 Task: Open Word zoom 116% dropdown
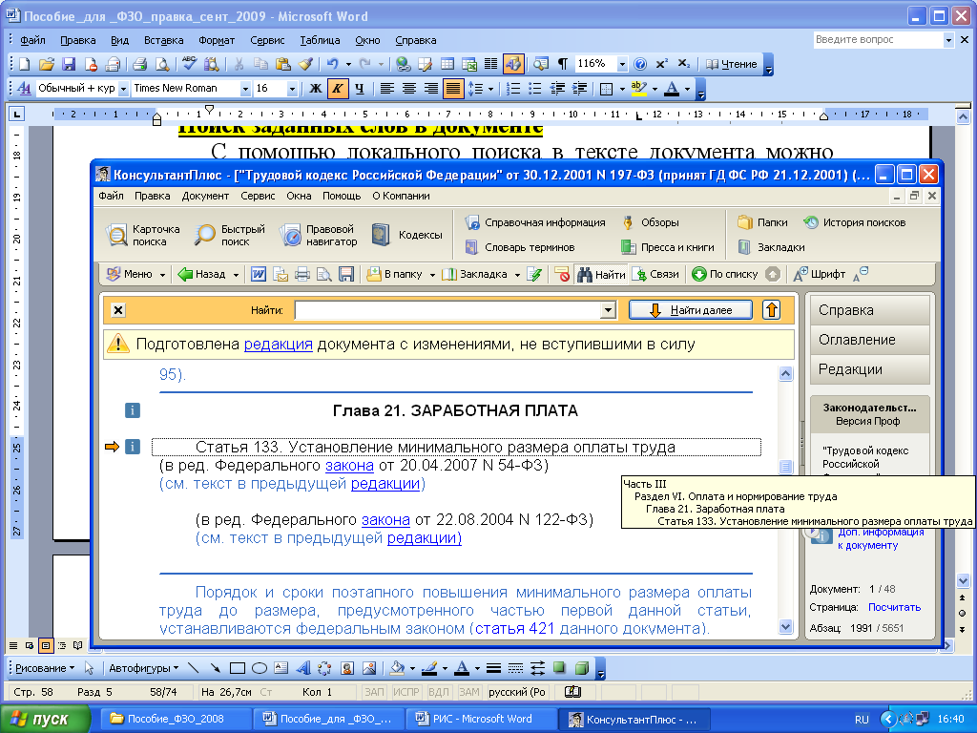pos(622,64)
